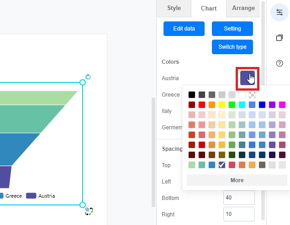Click the rotate handle above the chart

click(x=88, y=77)
